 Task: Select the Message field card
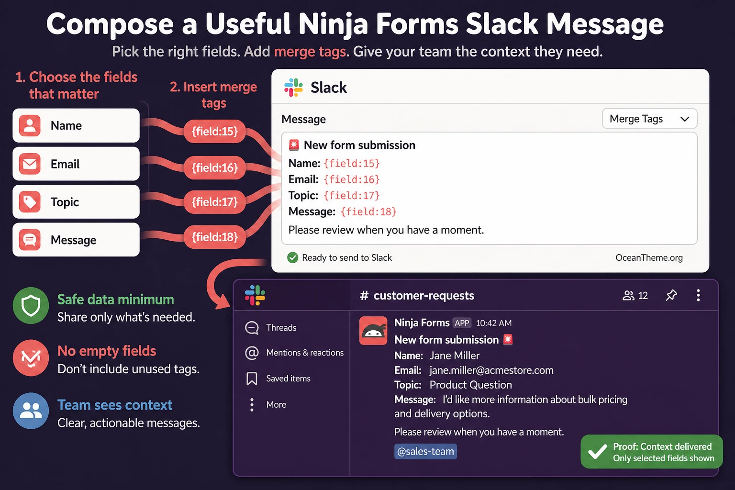click(x=76, y=240)
